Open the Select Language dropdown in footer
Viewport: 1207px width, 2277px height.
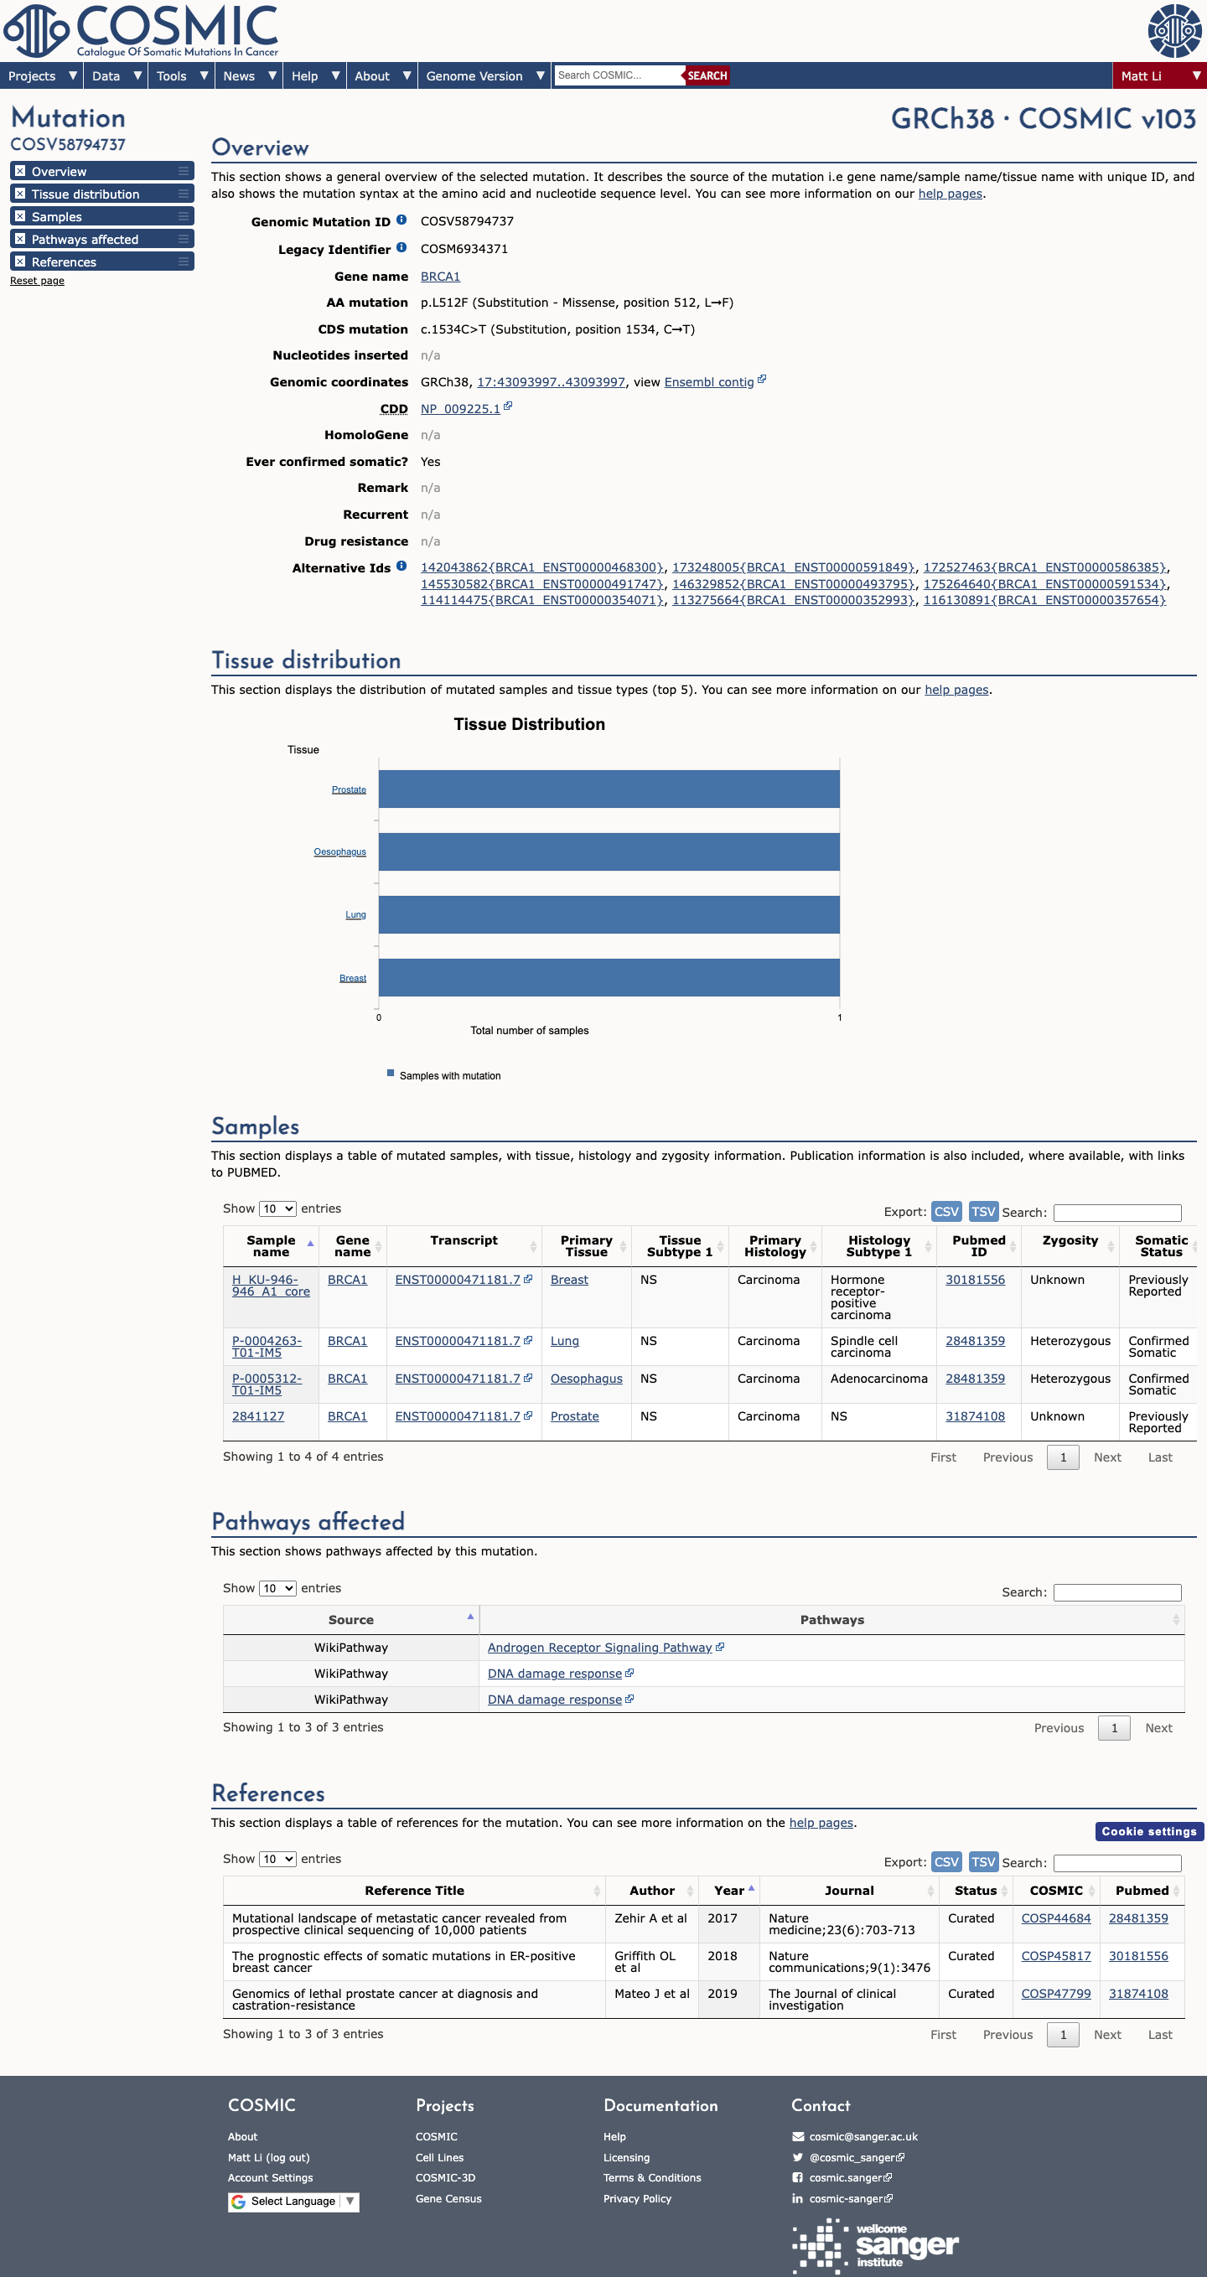tap(293, 2201)
